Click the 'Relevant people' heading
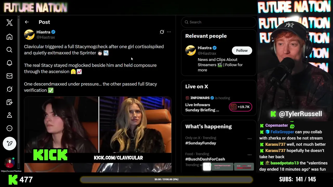This screenshot has height=187, width=333. pos(206,36)
